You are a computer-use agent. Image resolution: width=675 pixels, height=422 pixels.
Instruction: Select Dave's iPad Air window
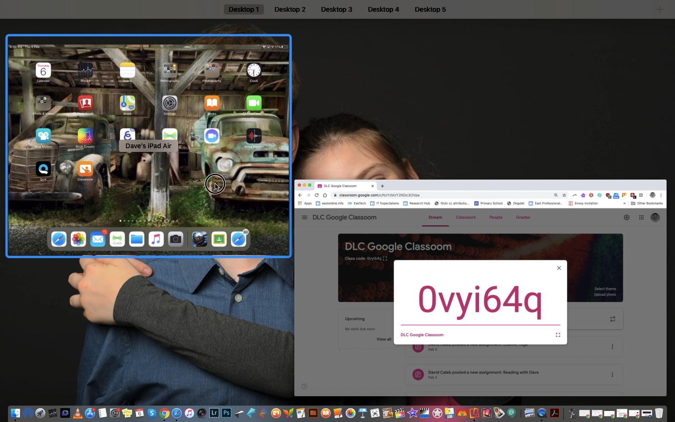[x=149, y=146]
